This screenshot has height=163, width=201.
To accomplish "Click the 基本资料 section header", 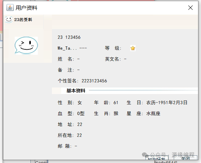I will tap(76, 91).
